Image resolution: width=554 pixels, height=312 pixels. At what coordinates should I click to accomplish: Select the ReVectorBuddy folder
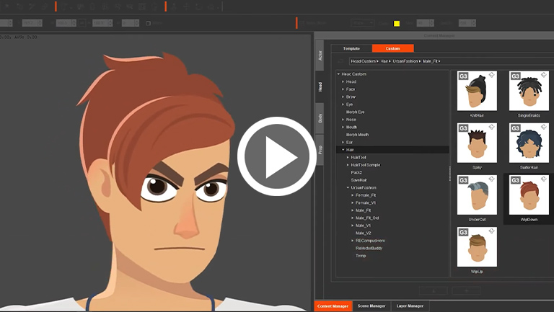point(369,249)
